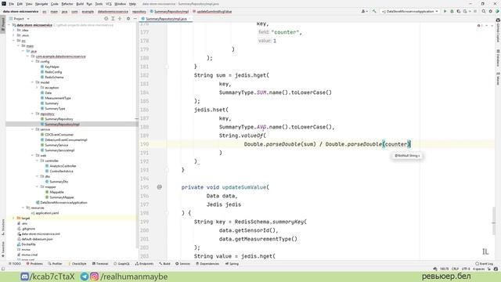This screenshot has width=501, height=282.
Task: Open the Build tool window
Action: click(x=165, y=264)
